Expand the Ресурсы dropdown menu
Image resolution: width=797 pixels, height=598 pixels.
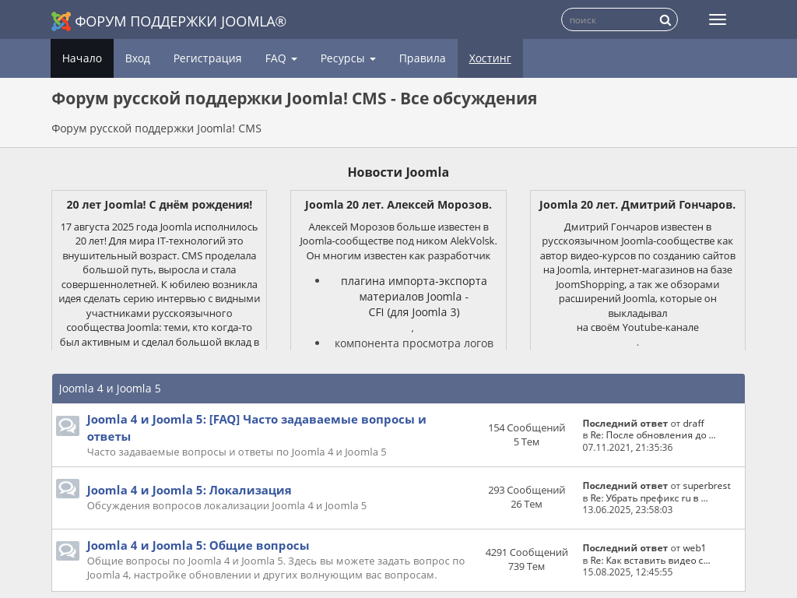coord(348,58)
